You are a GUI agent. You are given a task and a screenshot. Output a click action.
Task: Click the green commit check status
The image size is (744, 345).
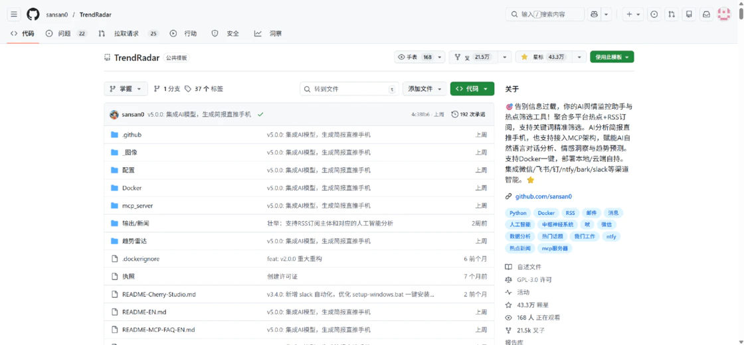(x=260, y=114)
